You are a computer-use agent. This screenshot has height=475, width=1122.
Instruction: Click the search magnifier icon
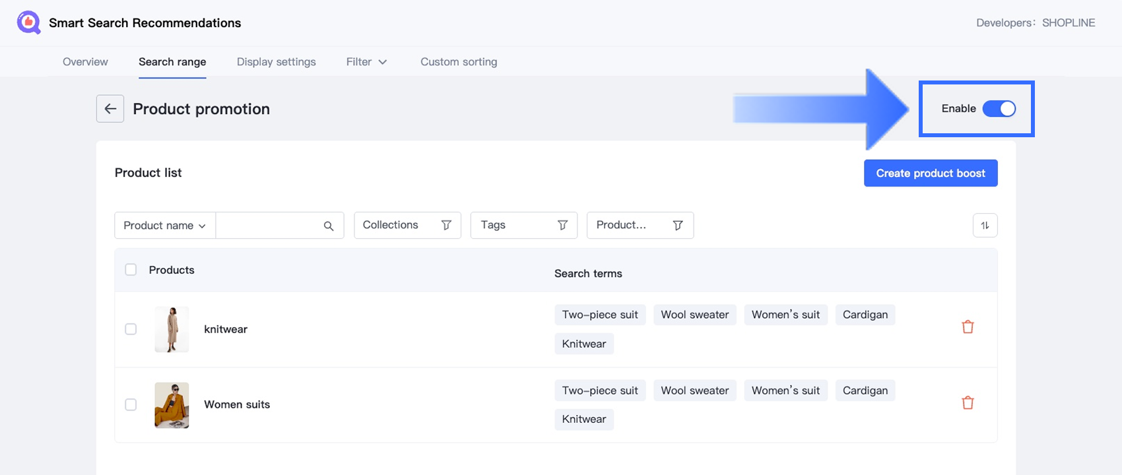tap(329, 226)
